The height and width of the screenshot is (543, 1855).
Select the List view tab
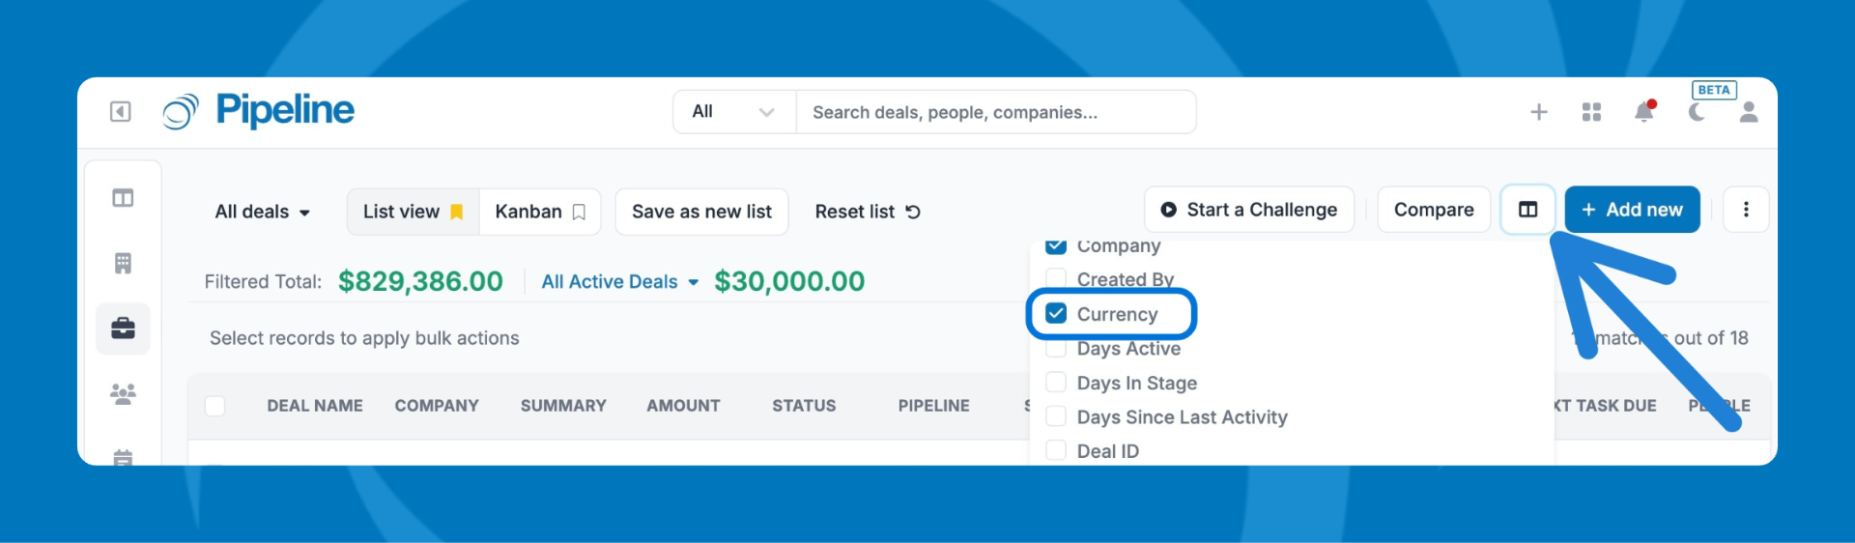413,212
